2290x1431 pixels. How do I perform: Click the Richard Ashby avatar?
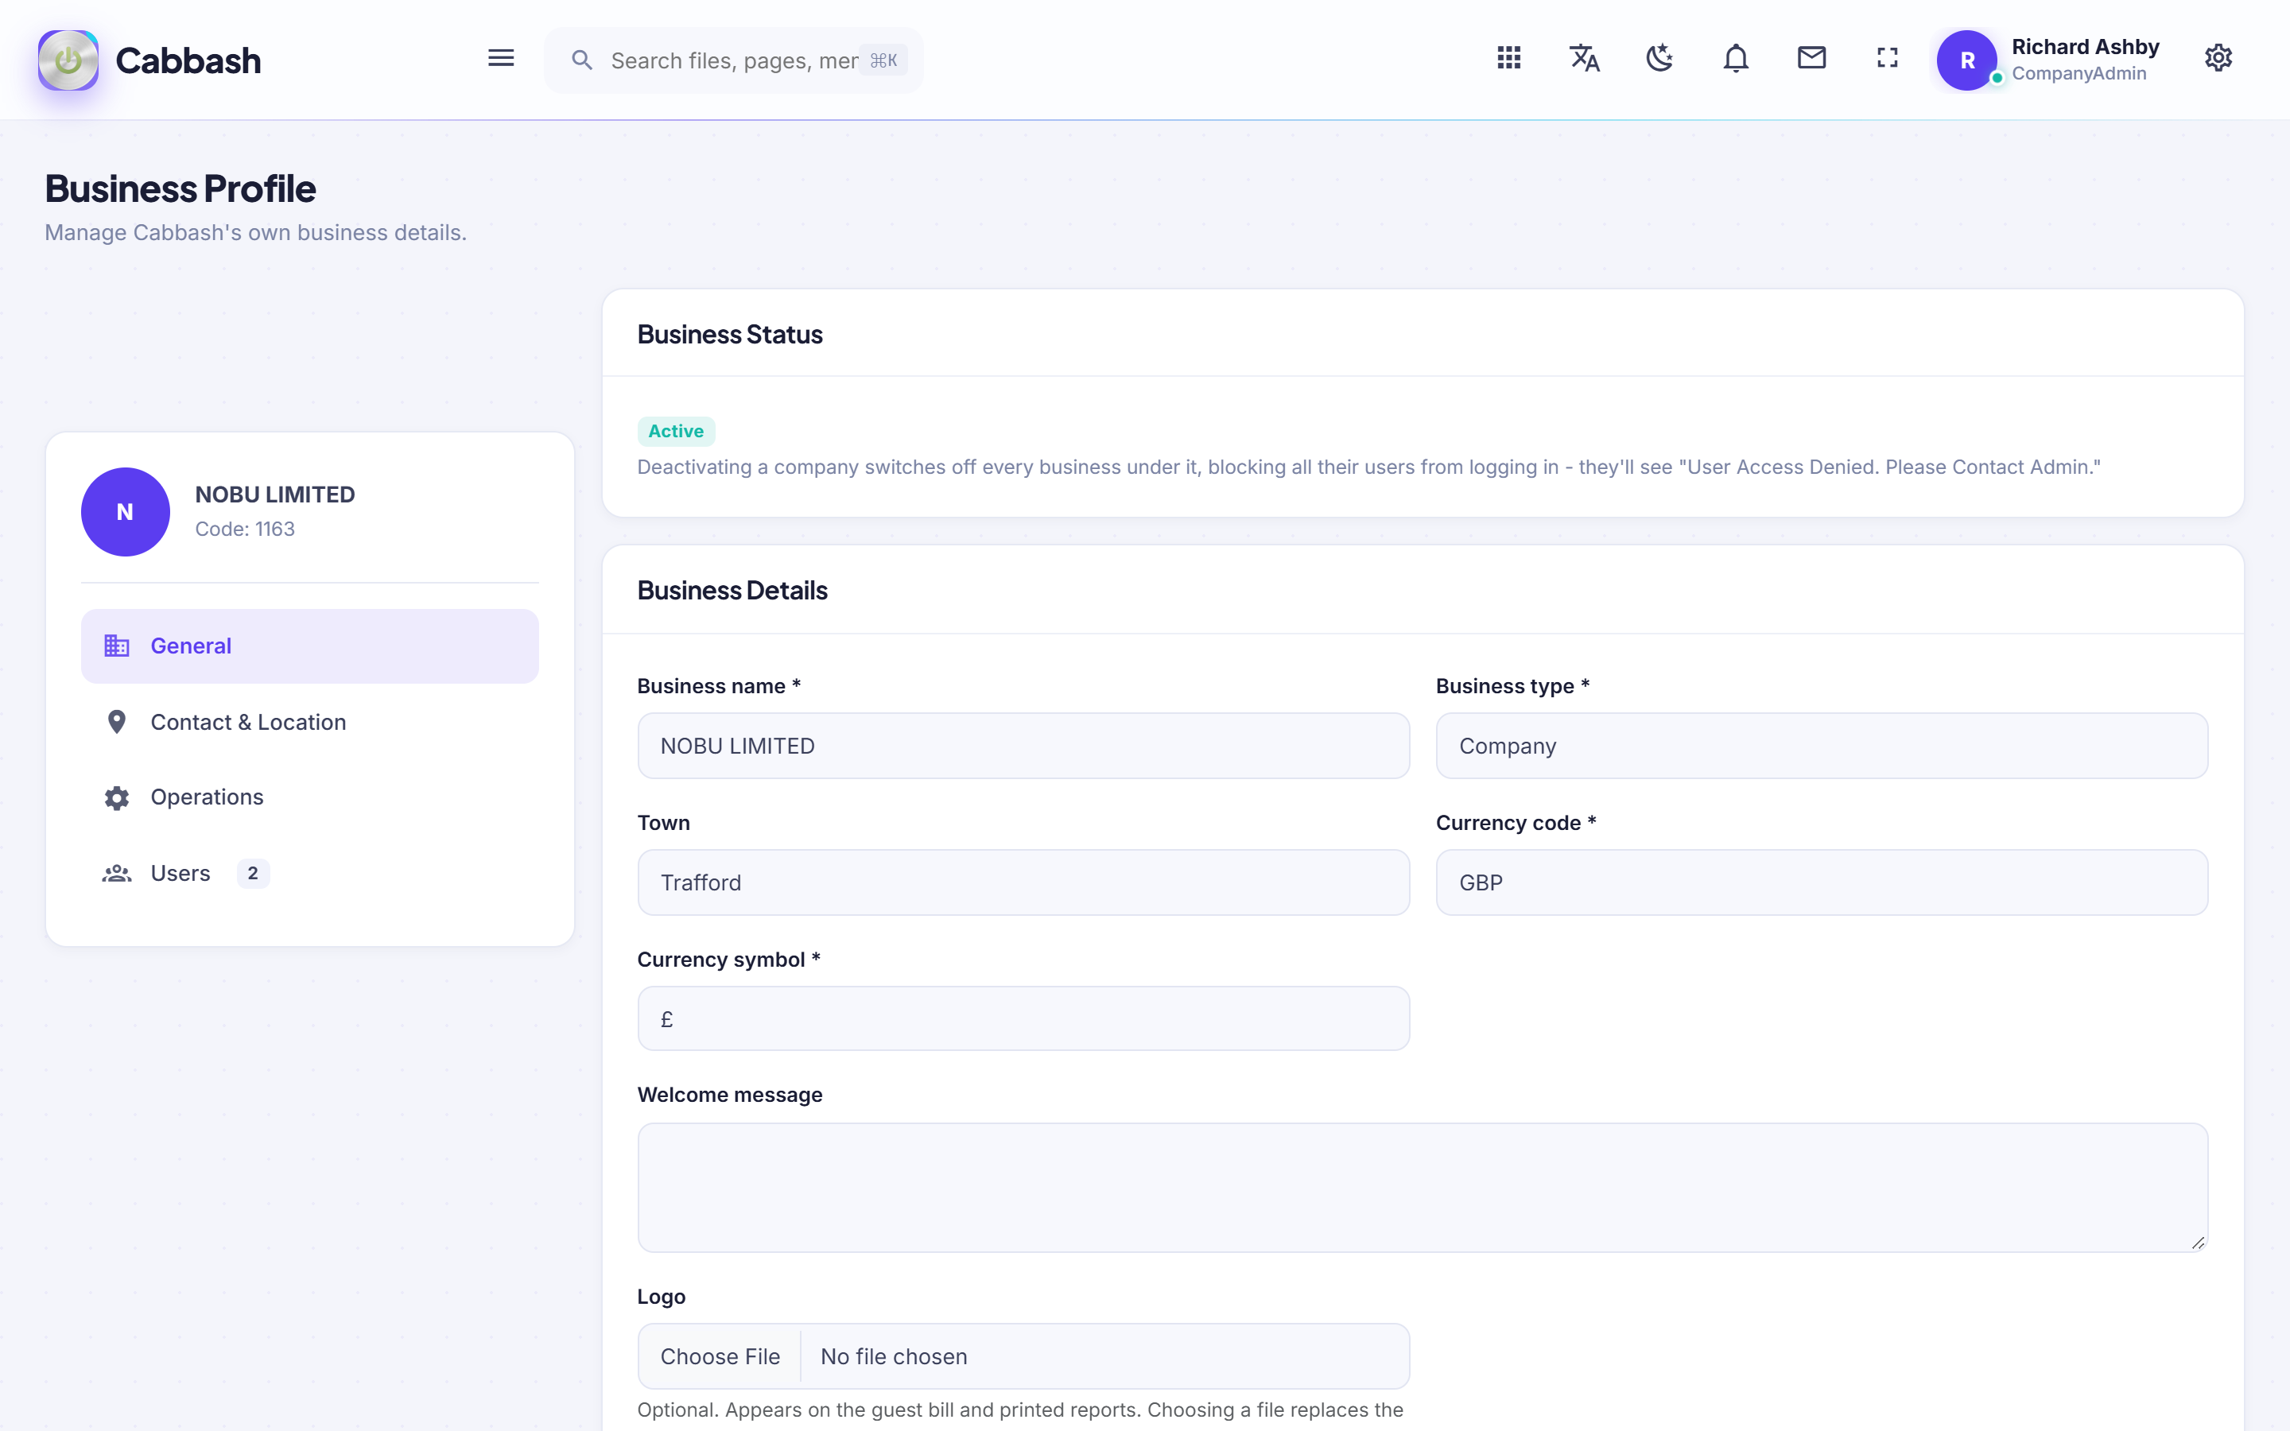tap(1966, 60)
